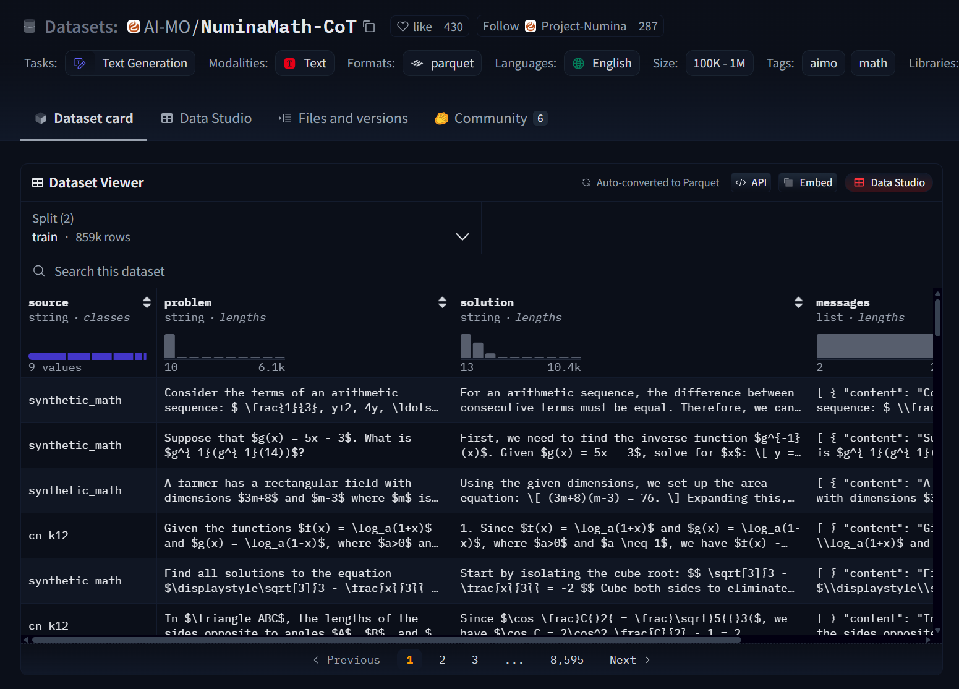
Task: Click the problem lengths histogram bar
Action: [x=169, y=346]
